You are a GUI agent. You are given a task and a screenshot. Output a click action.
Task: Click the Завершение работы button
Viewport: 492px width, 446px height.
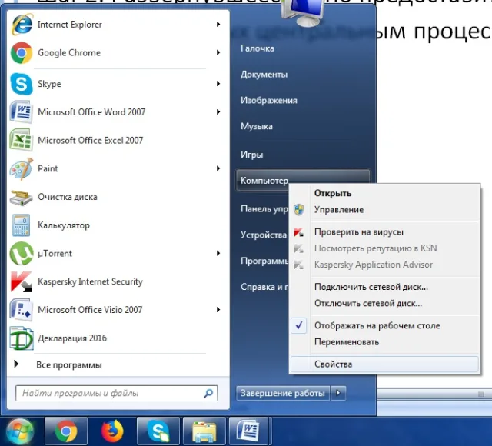[x=282, y=393]
